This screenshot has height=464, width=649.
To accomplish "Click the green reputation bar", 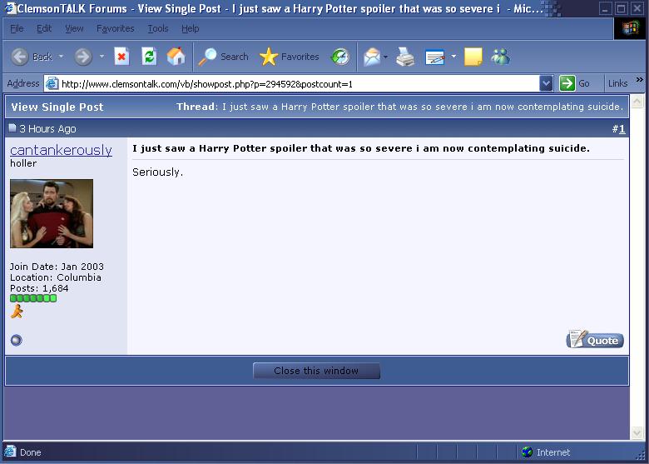I will click(33, 298).
